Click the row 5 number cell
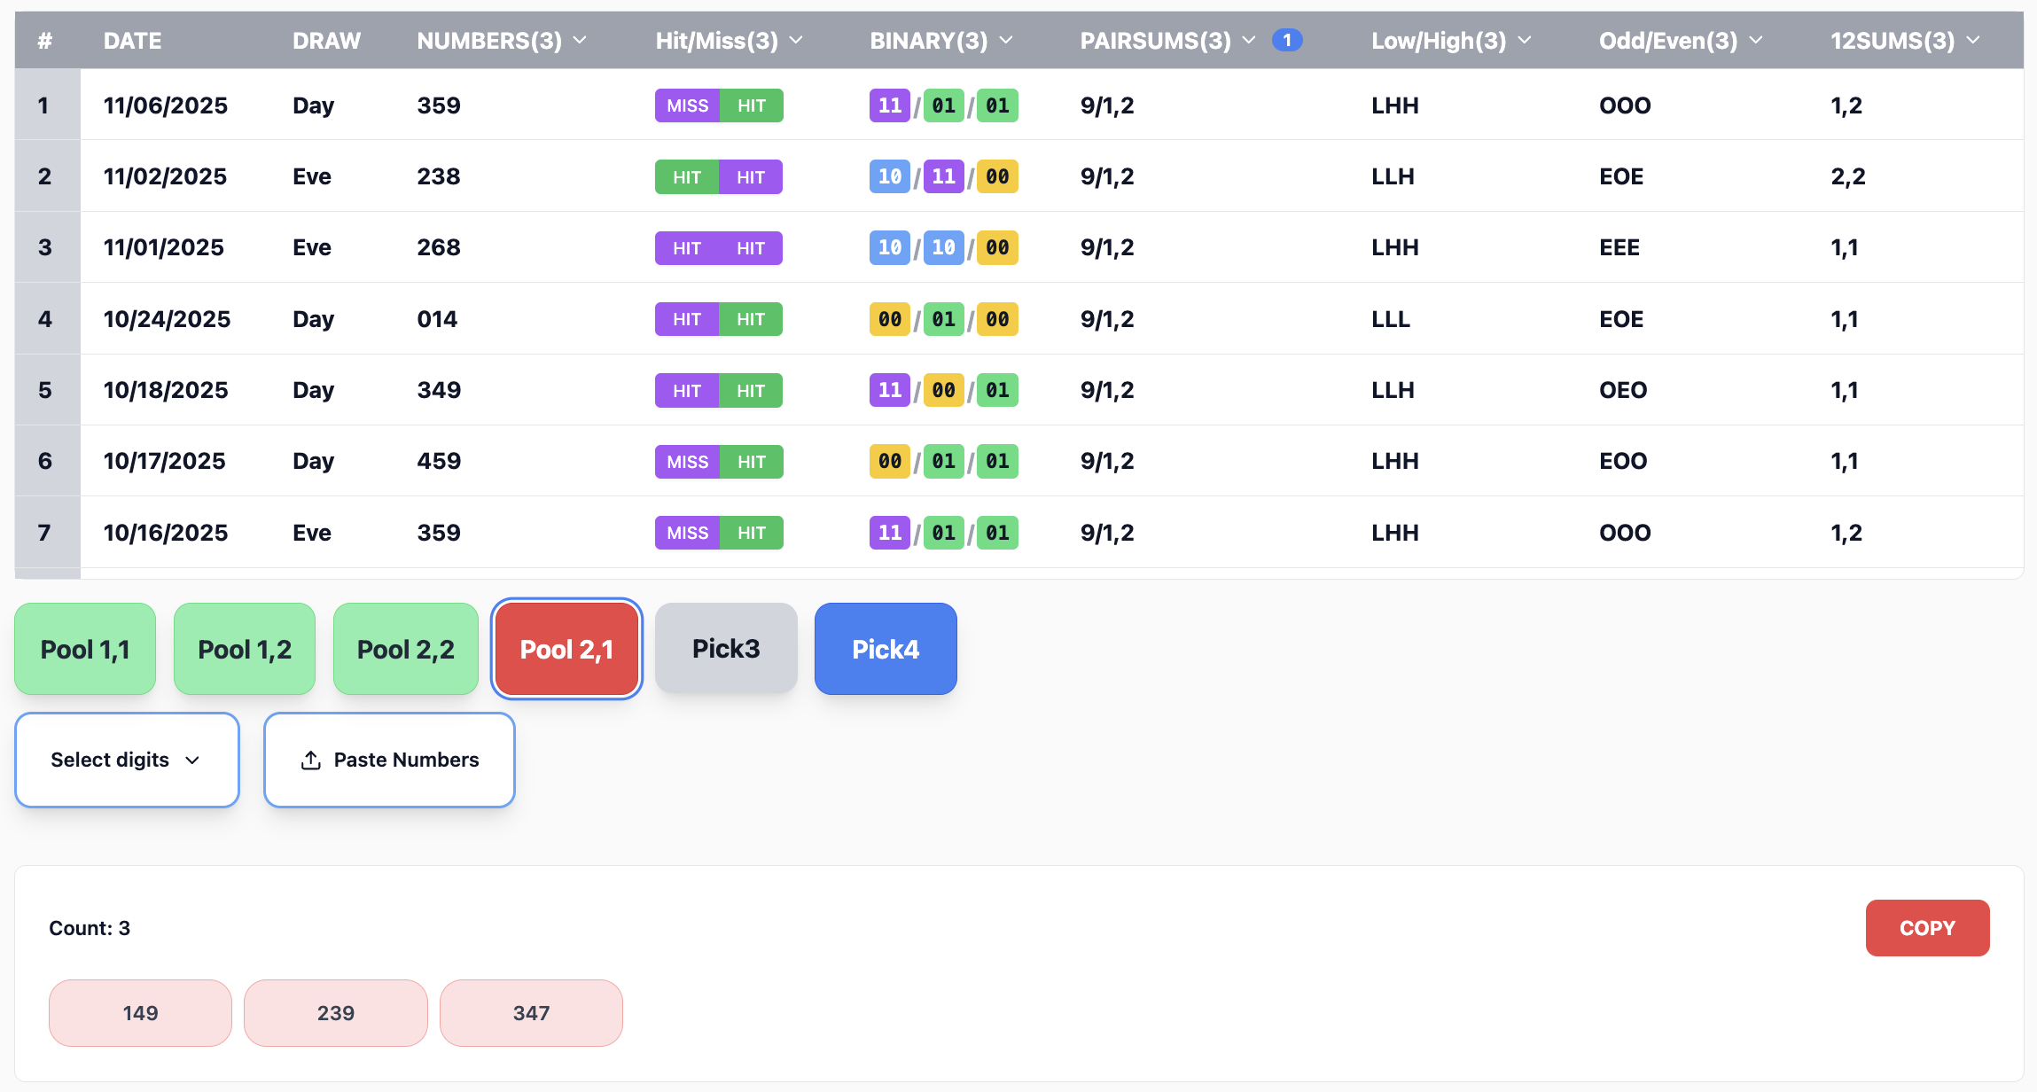Viewport: 2037px width, 1092px height. click(x=439, y=390)
